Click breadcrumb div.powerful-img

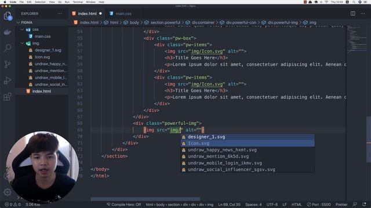tap(283, 23)
